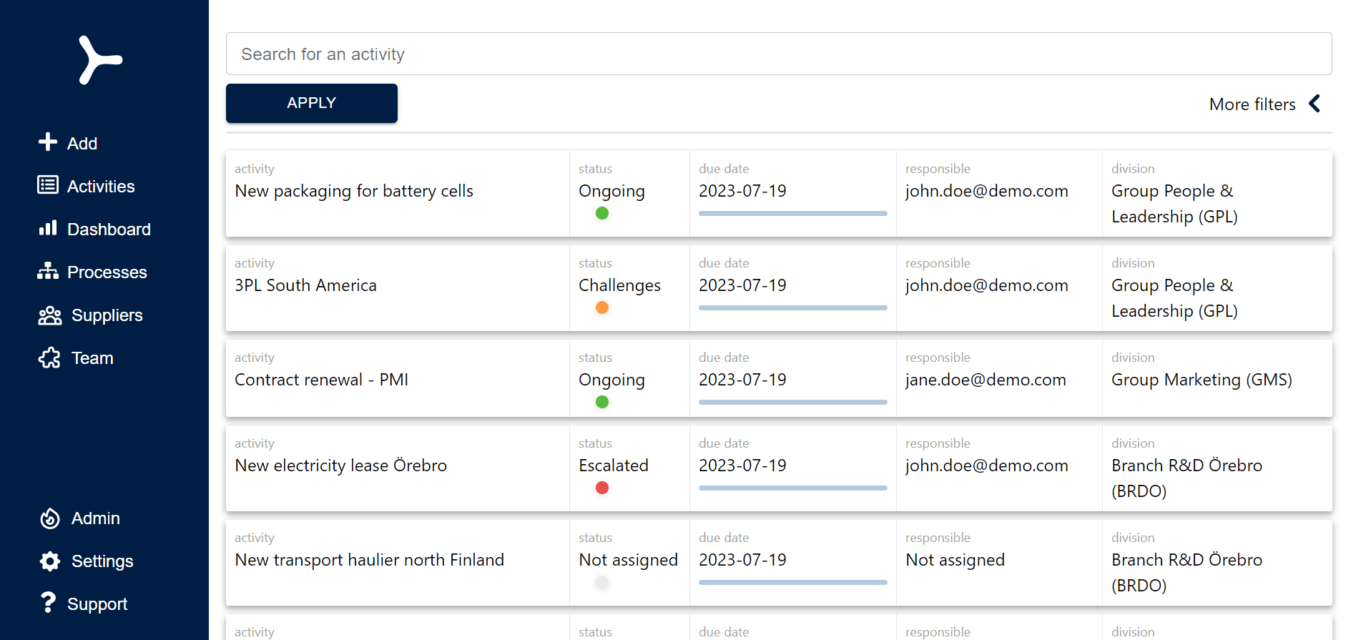Open New packaging for battery cells activity
This screenshot has width=1346, height=640.
[354, 191]
